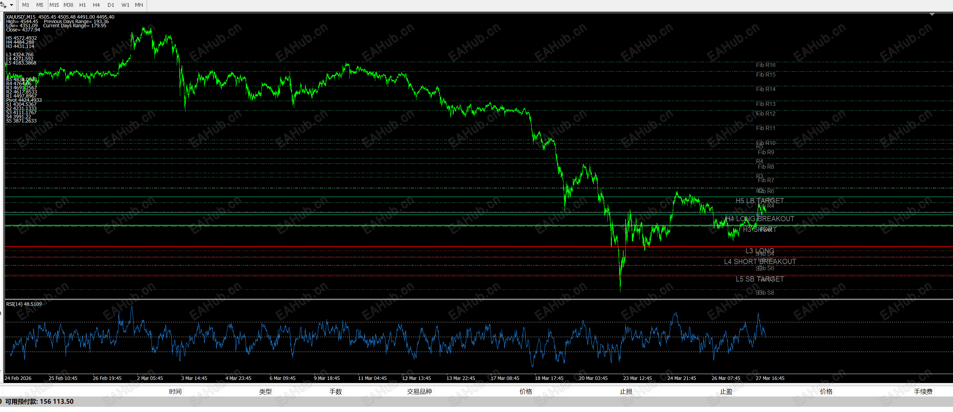Click the 手数 column header
Image resolution: width=953 pixels, height=412 pixels.
point(335,391)
